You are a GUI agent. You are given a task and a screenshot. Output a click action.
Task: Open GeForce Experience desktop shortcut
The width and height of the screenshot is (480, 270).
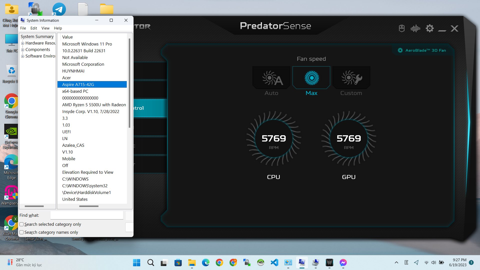click(x=11, y=136)
